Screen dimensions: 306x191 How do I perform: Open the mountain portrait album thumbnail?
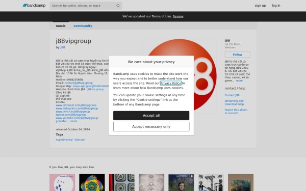(x=181, y=182)
